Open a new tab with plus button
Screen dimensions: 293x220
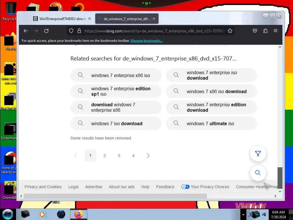coord(165,19)
